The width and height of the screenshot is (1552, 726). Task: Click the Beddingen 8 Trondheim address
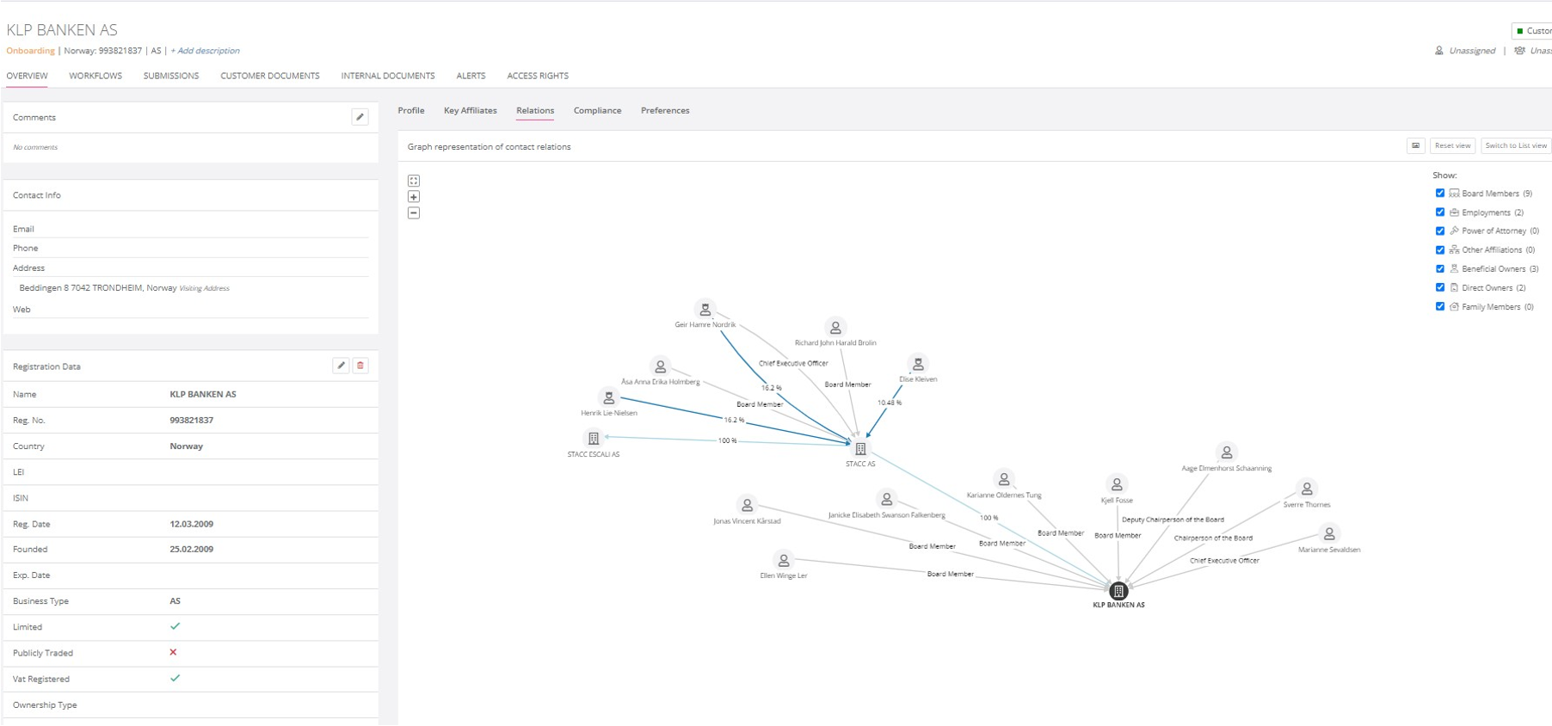coord(98,288)
